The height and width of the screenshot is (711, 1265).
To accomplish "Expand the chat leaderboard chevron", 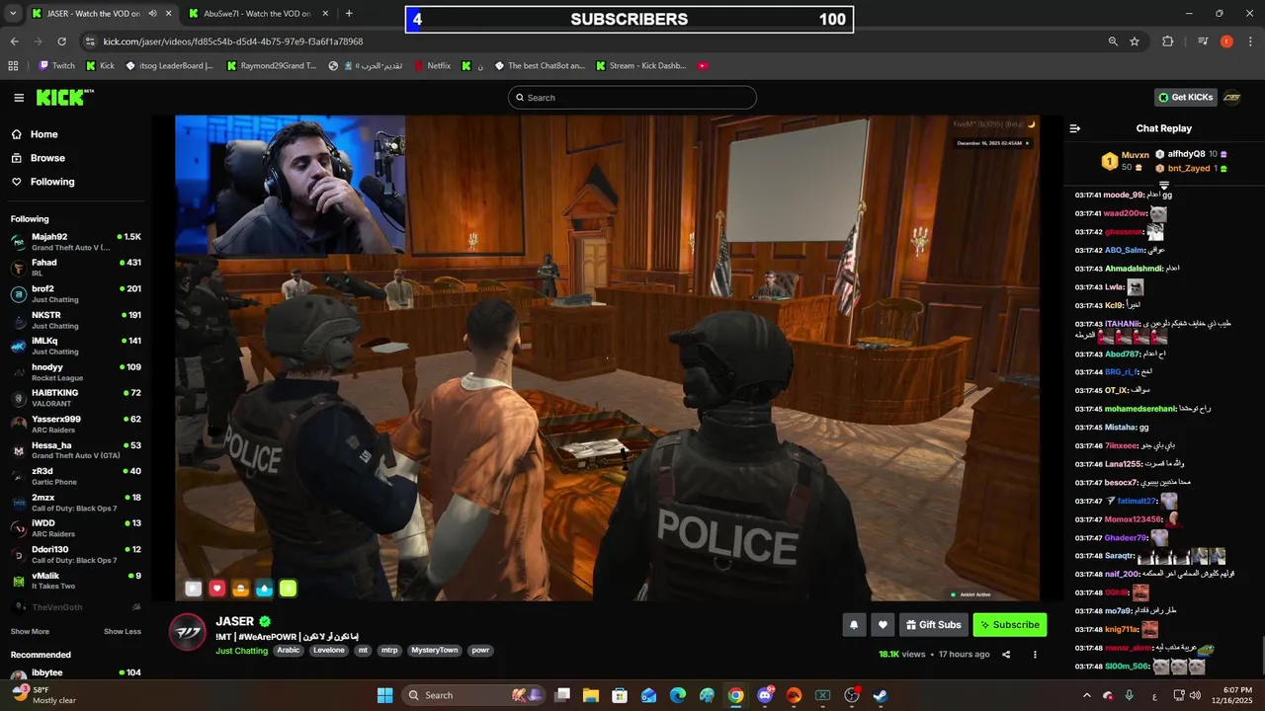I will tap(1164, 185).
